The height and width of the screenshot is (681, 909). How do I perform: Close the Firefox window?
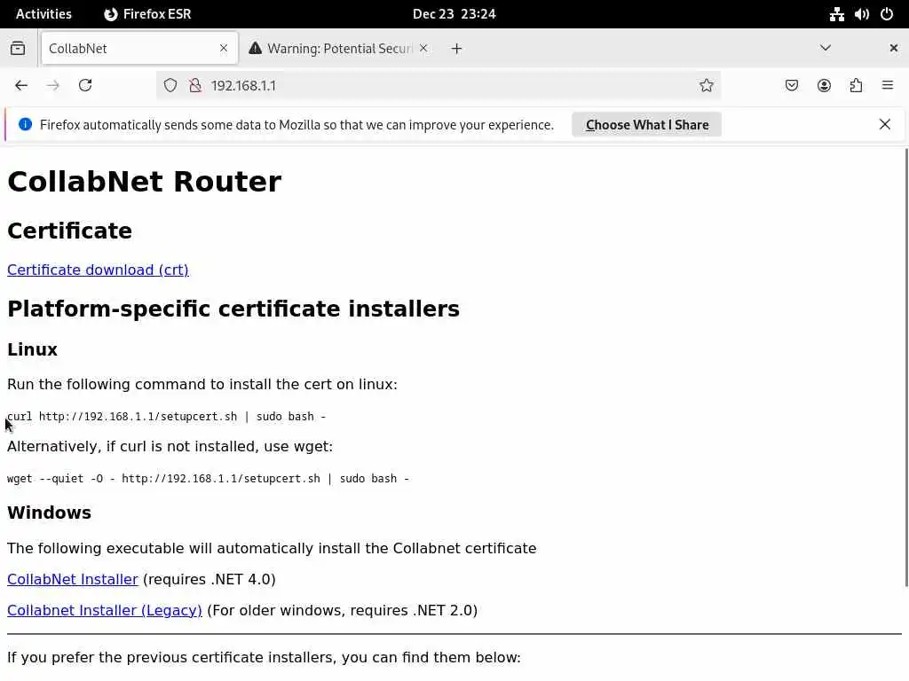click(x=893, y=48)
